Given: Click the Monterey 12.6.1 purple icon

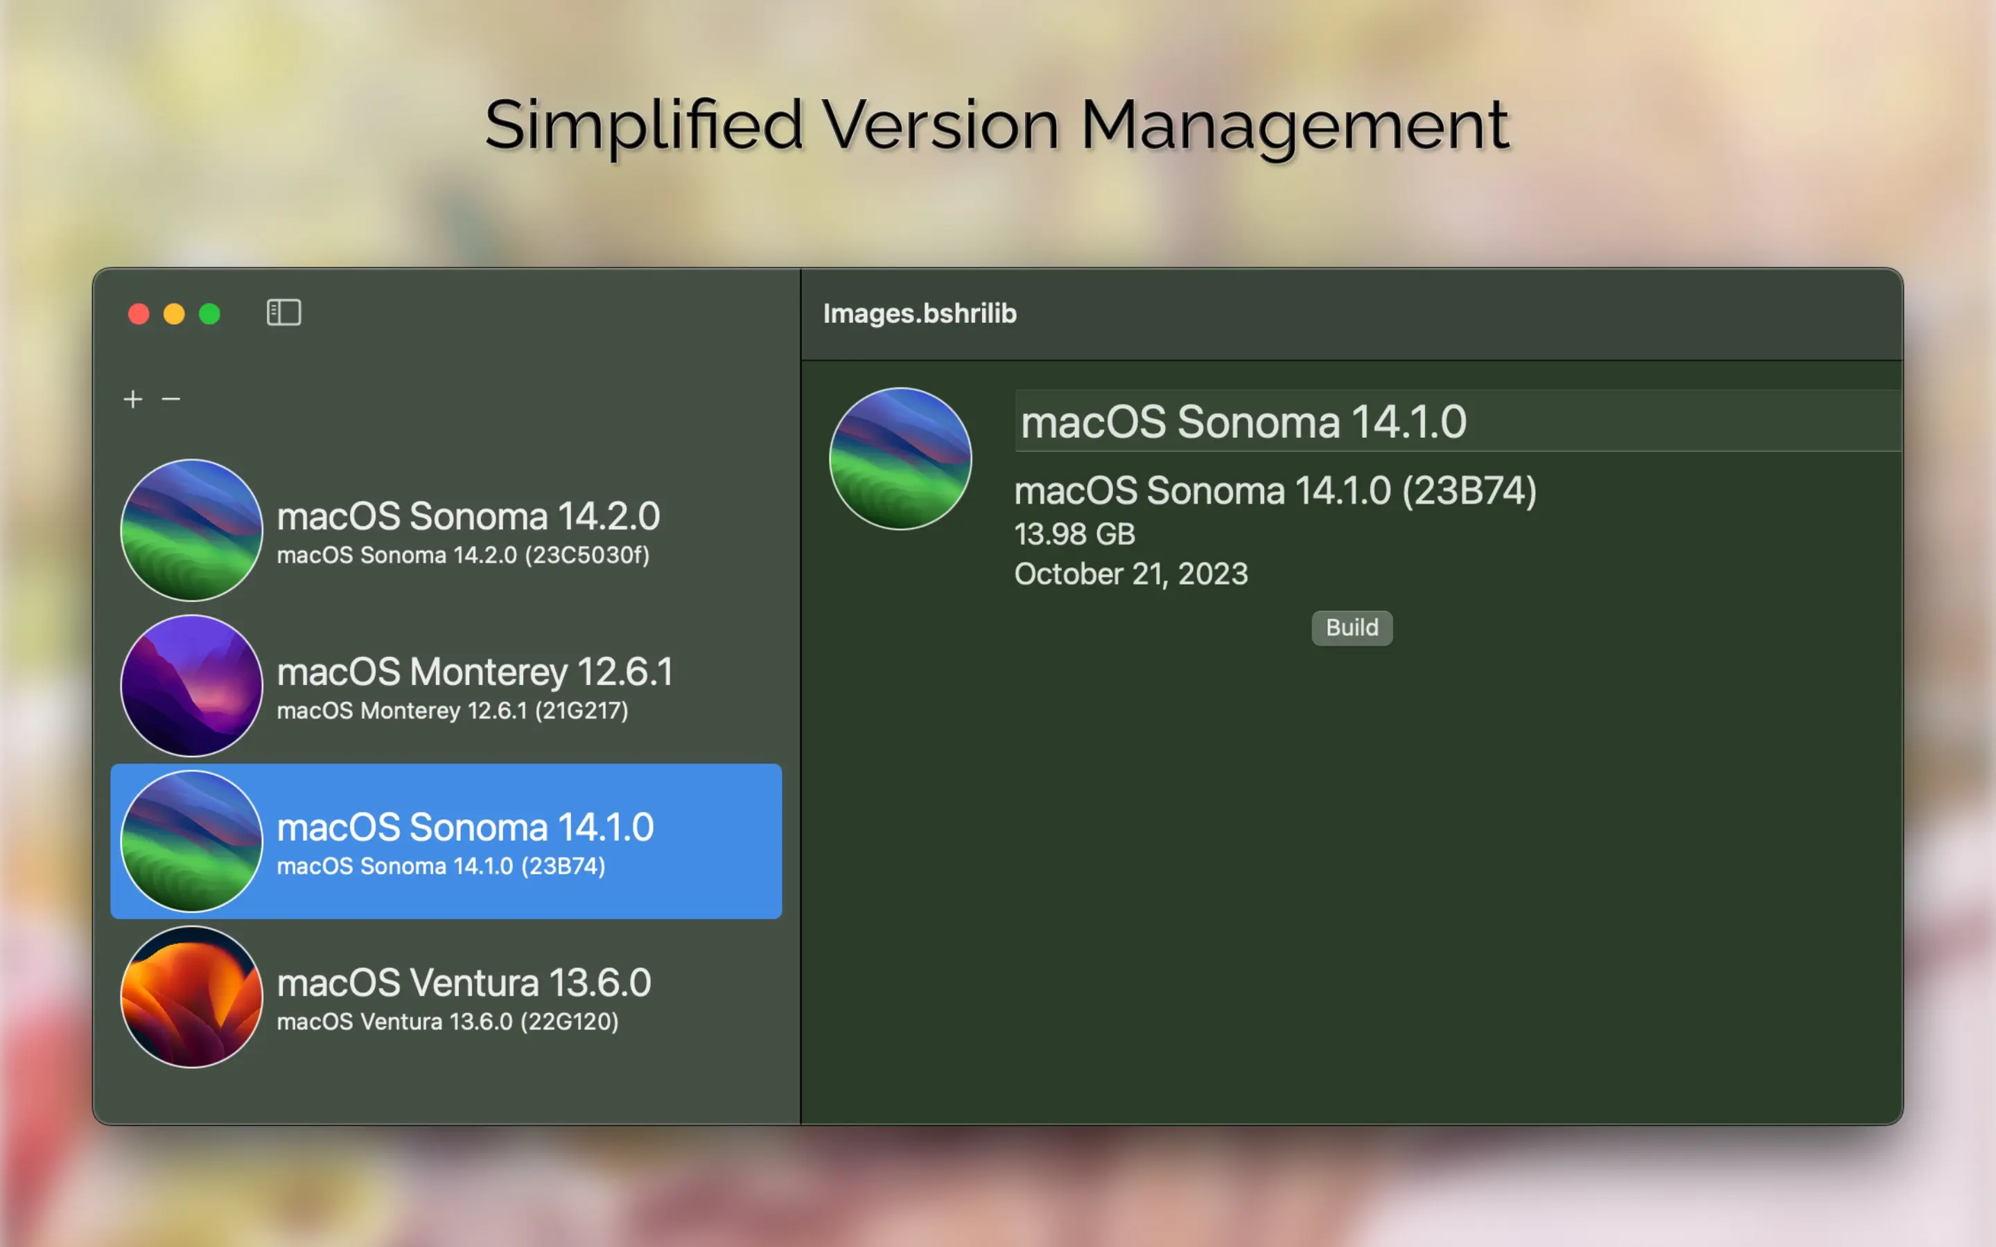Looking at the screenshot, I should (191, 685).
